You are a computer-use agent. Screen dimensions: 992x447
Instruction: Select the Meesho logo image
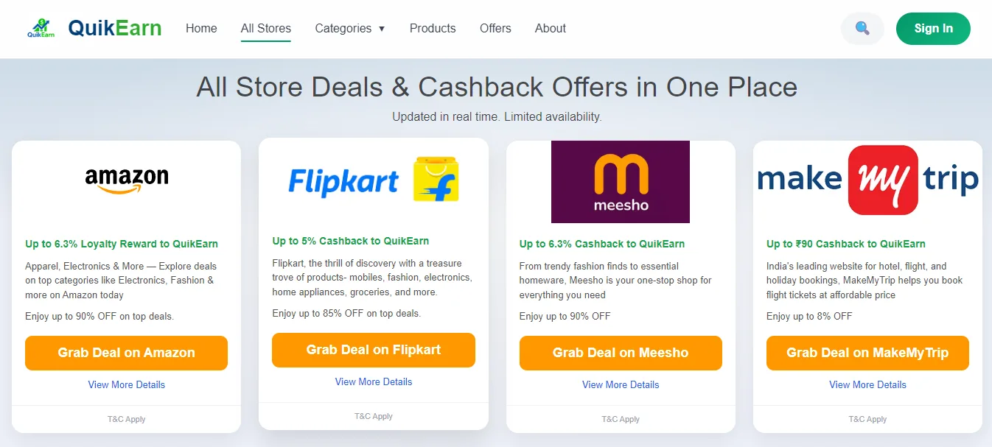[620, 181]
